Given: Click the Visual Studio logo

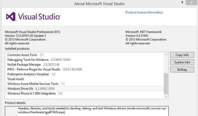Looking at the screenshot, I should [33, 16].
